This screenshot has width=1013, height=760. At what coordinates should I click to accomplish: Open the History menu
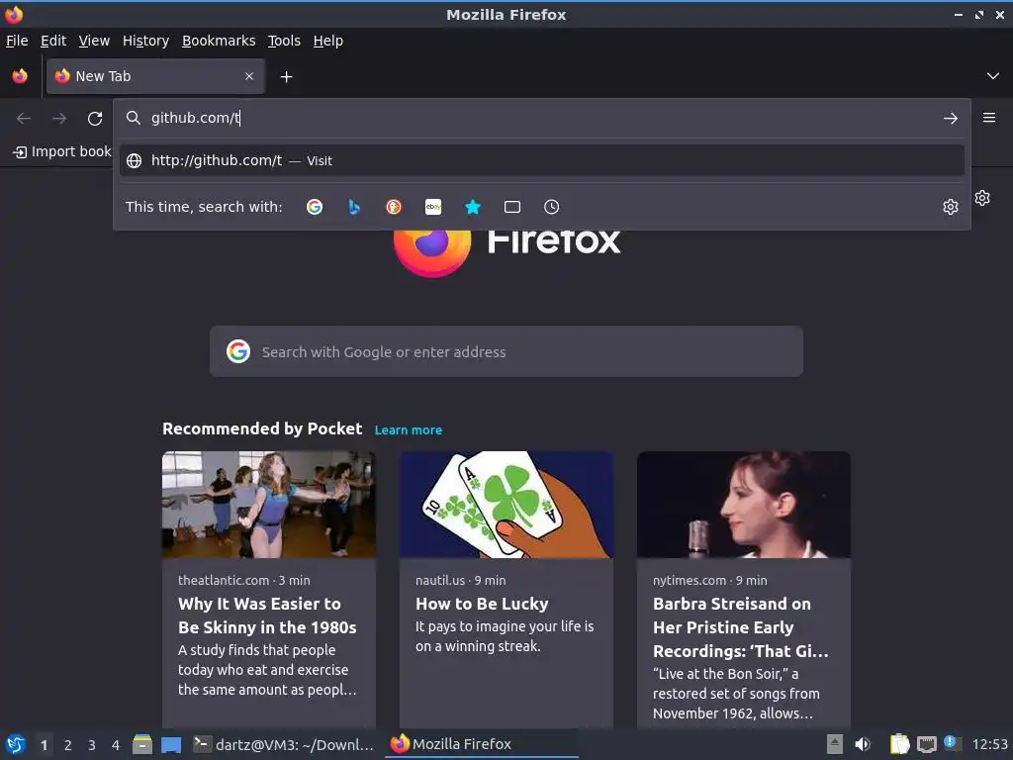(x=146, y=41)
